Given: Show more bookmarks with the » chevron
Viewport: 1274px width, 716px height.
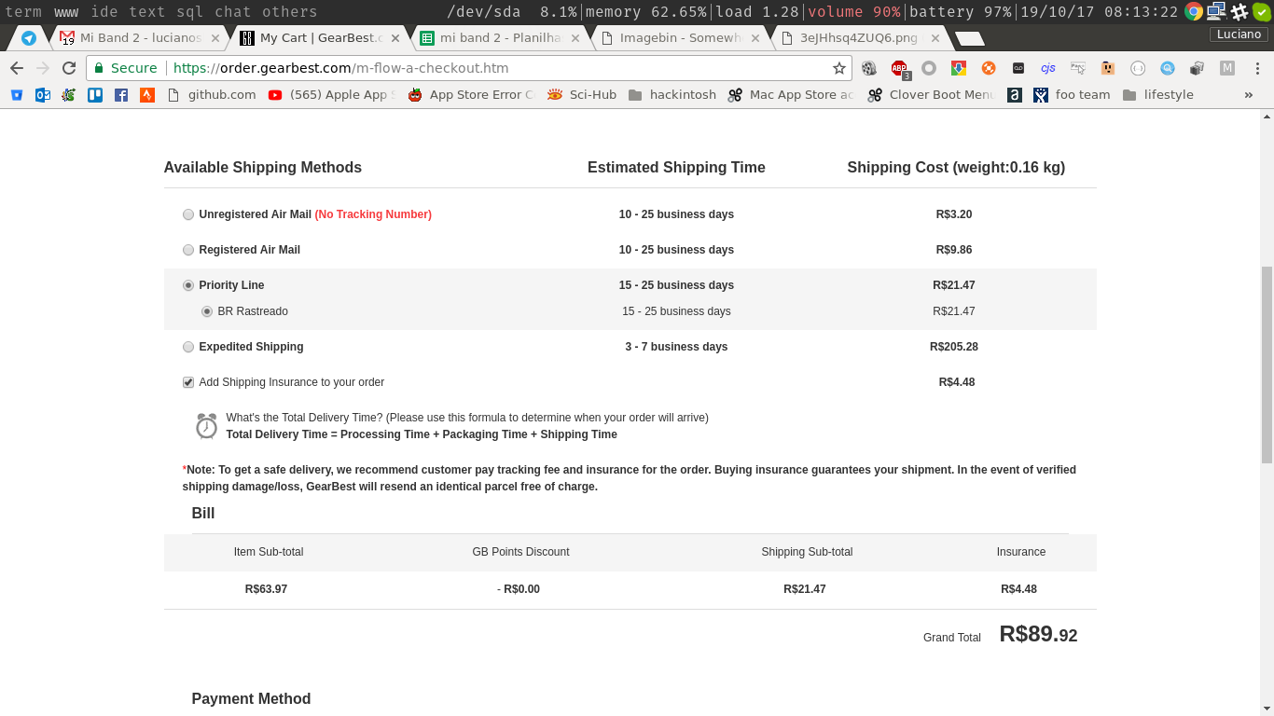Looking at the screenshot, I should 1249,94.
